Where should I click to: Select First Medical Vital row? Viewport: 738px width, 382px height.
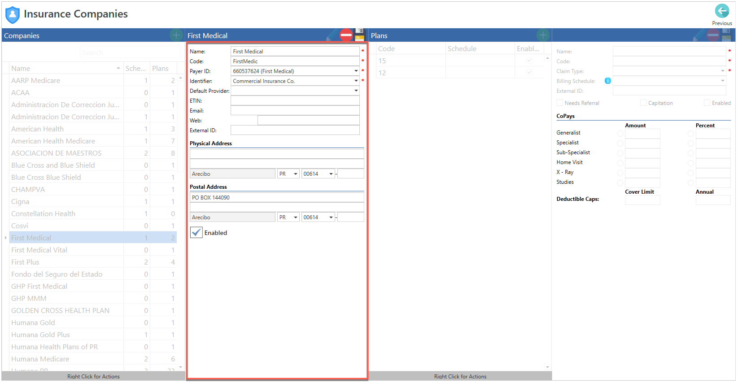pos(93,250)
